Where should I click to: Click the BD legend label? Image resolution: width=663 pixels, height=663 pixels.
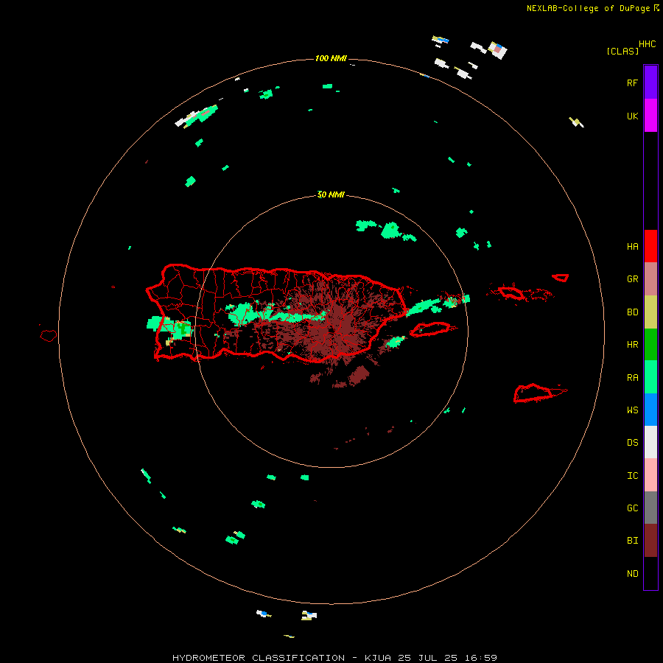[633, 312]
